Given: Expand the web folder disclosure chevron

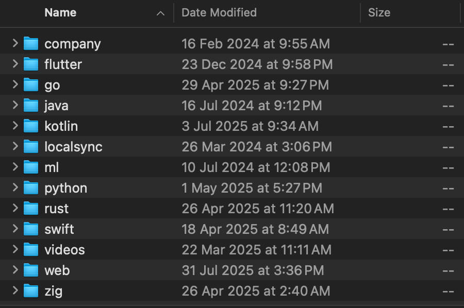Looking at the screenshot, I should 15,270.
